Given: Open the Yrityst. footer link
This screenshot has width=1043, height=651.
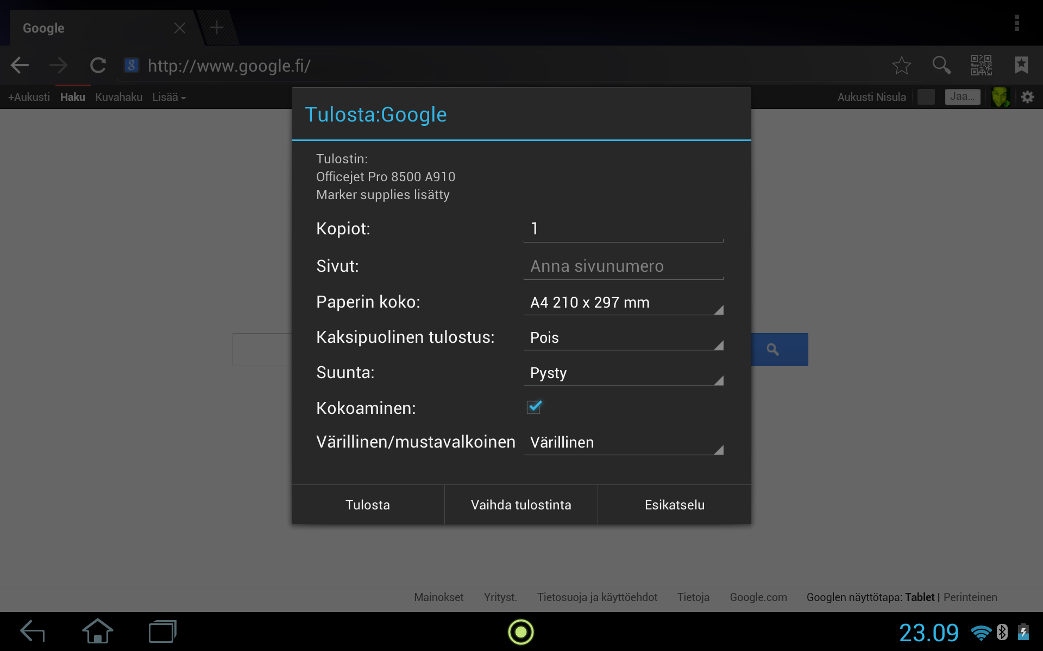Looking at the screenshot, I should 500,597.
